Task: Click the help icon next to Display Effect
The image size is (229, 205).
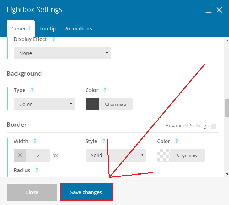Action: click(54, 39)
